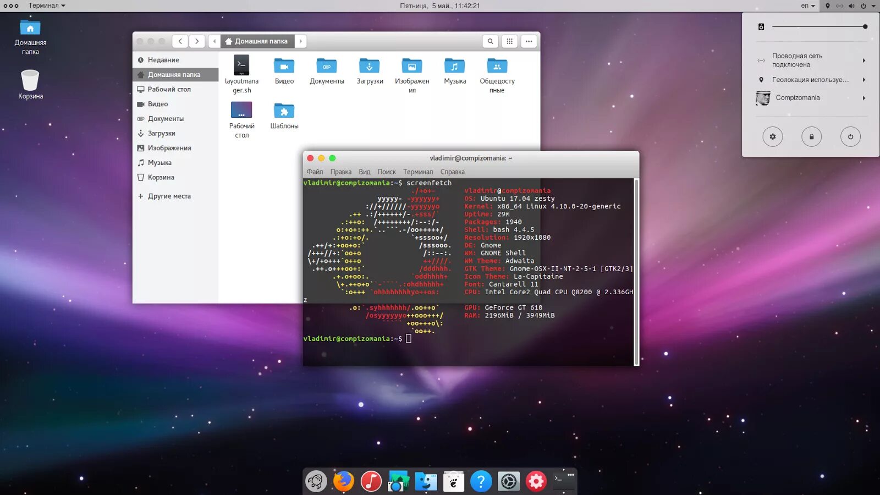
Task: Open the Поиск menu in the terminal
Action: pyautogui.click(x=387, y=172)
